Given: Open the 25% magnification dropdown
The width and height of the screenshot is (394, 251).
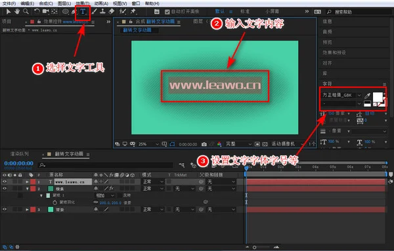Looking at the screenshot, I should pos(149,144).
